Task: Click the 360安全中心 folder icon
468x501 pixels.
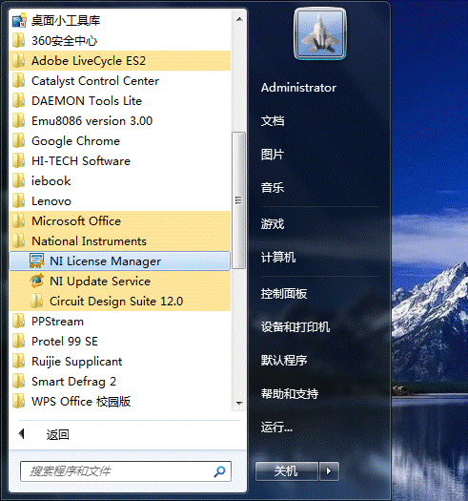Action: click(x=19, y=41)
